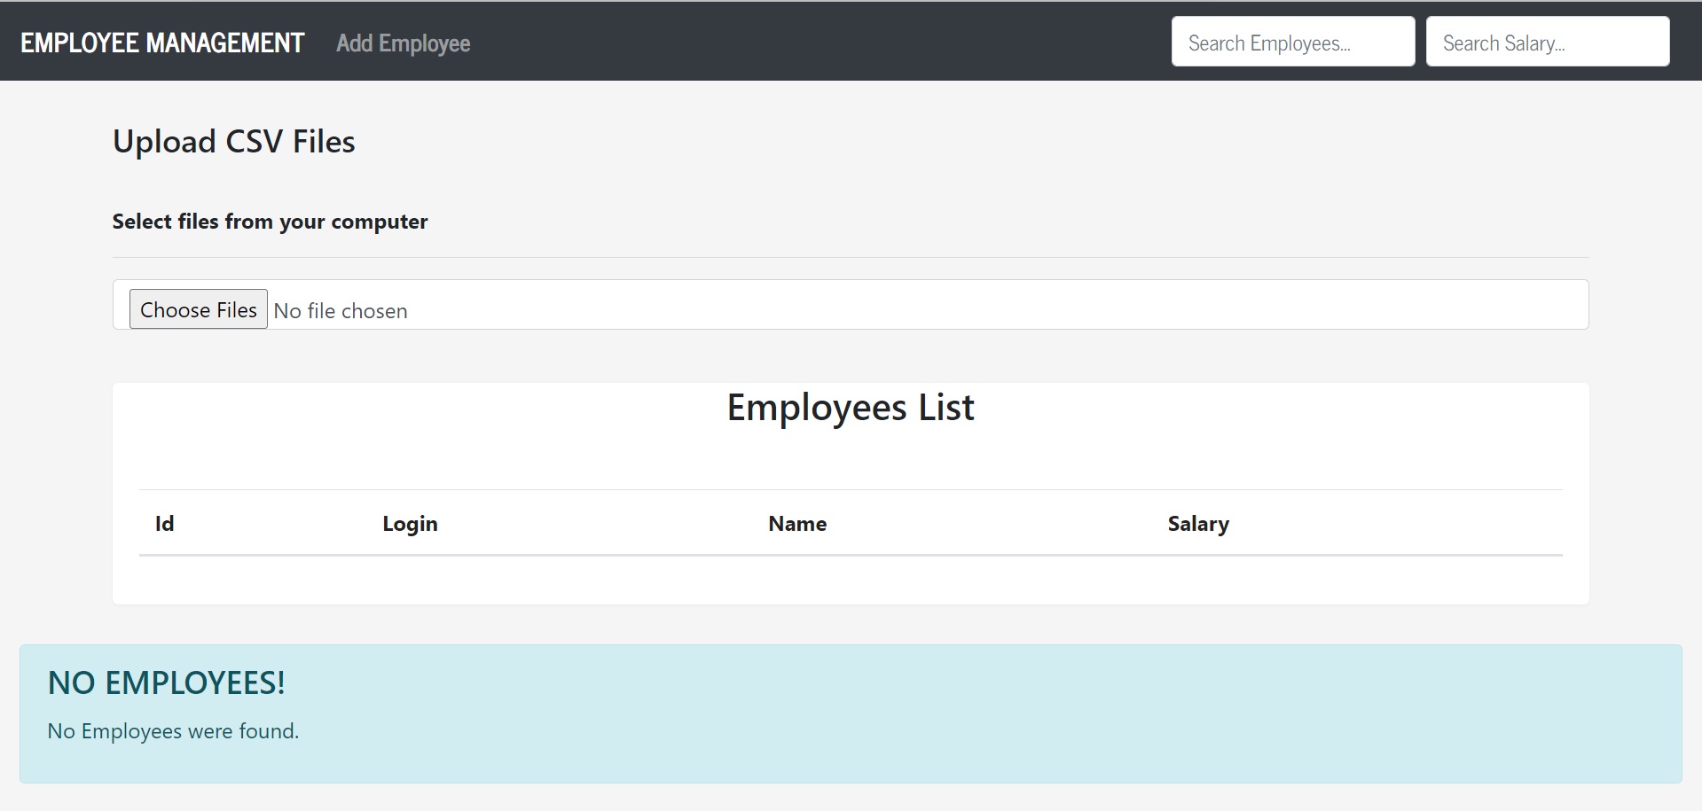Select the Salary column header
Viewport: 1702px width, 811px height.
(x=1197, y=523)
